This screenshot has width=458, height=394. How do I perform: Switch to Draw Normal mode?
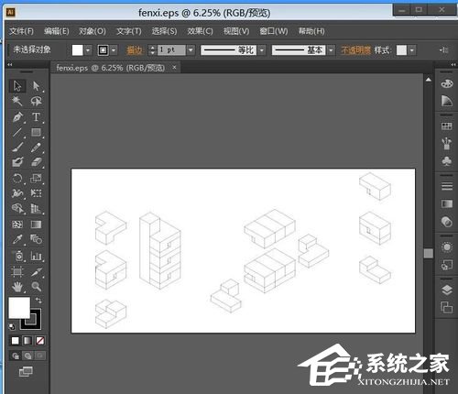[16, 356]
